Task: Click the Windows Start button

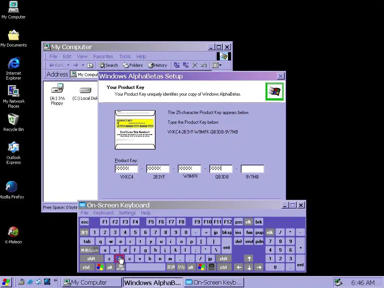Action: (x=6, y=282)
